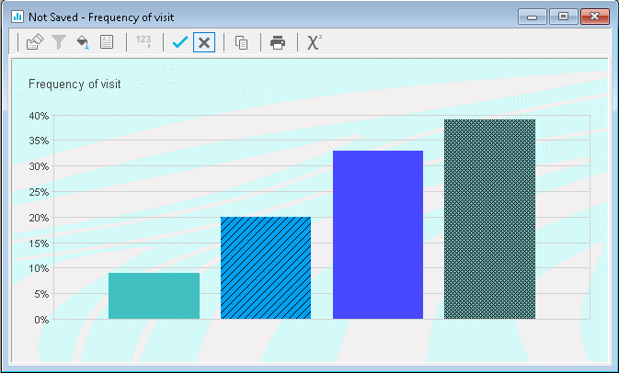
Task: Open the analysis definition edit icon
Action: (35, 41)
